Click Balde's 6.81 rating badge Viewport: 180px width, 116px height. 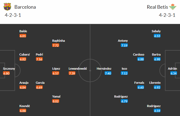[x=23, y=36]
